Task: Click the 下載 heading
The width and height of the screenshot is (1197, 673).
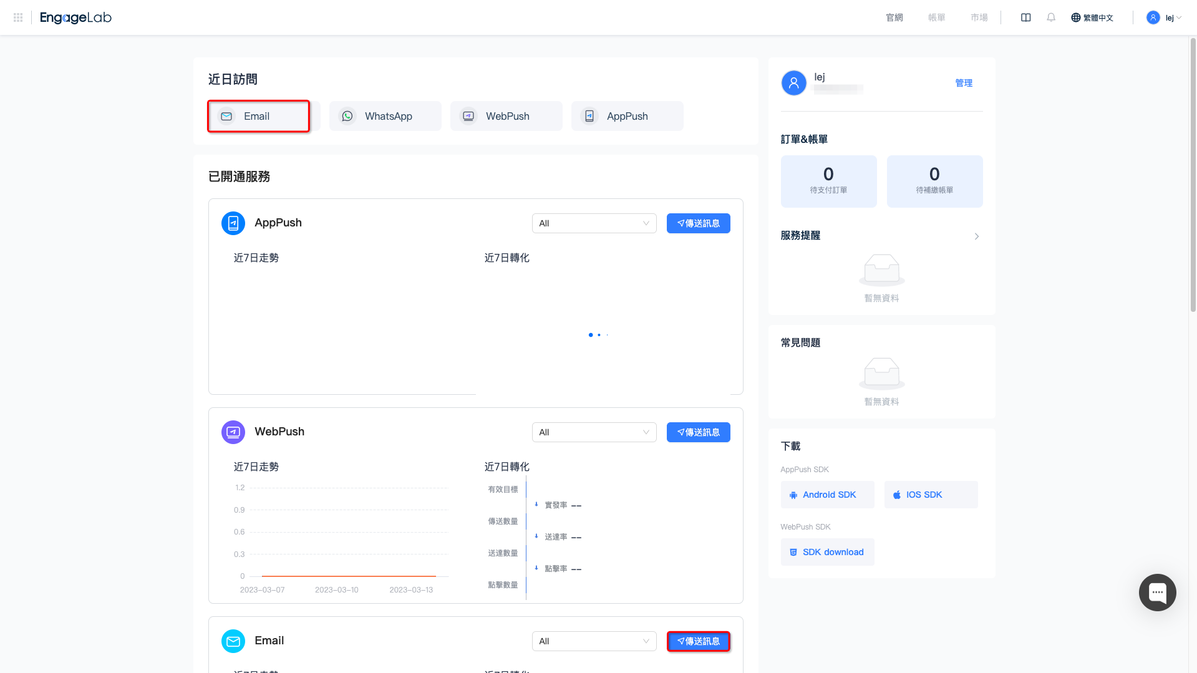Action: [790, 446]
